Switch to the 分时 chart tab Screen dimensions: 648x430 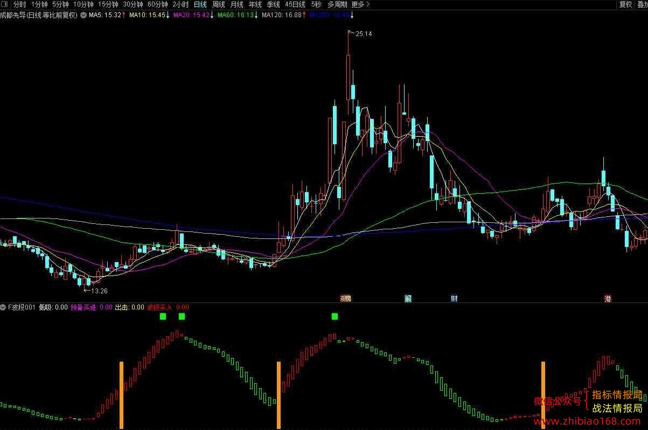(x=19, y=4)
